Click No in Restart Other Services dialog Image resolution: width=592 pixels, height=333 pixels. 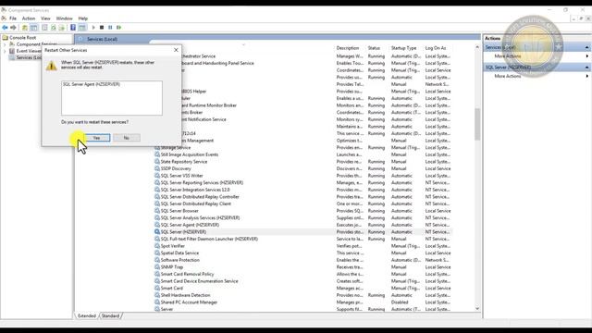pyautogui.click(x=127, y=138)
